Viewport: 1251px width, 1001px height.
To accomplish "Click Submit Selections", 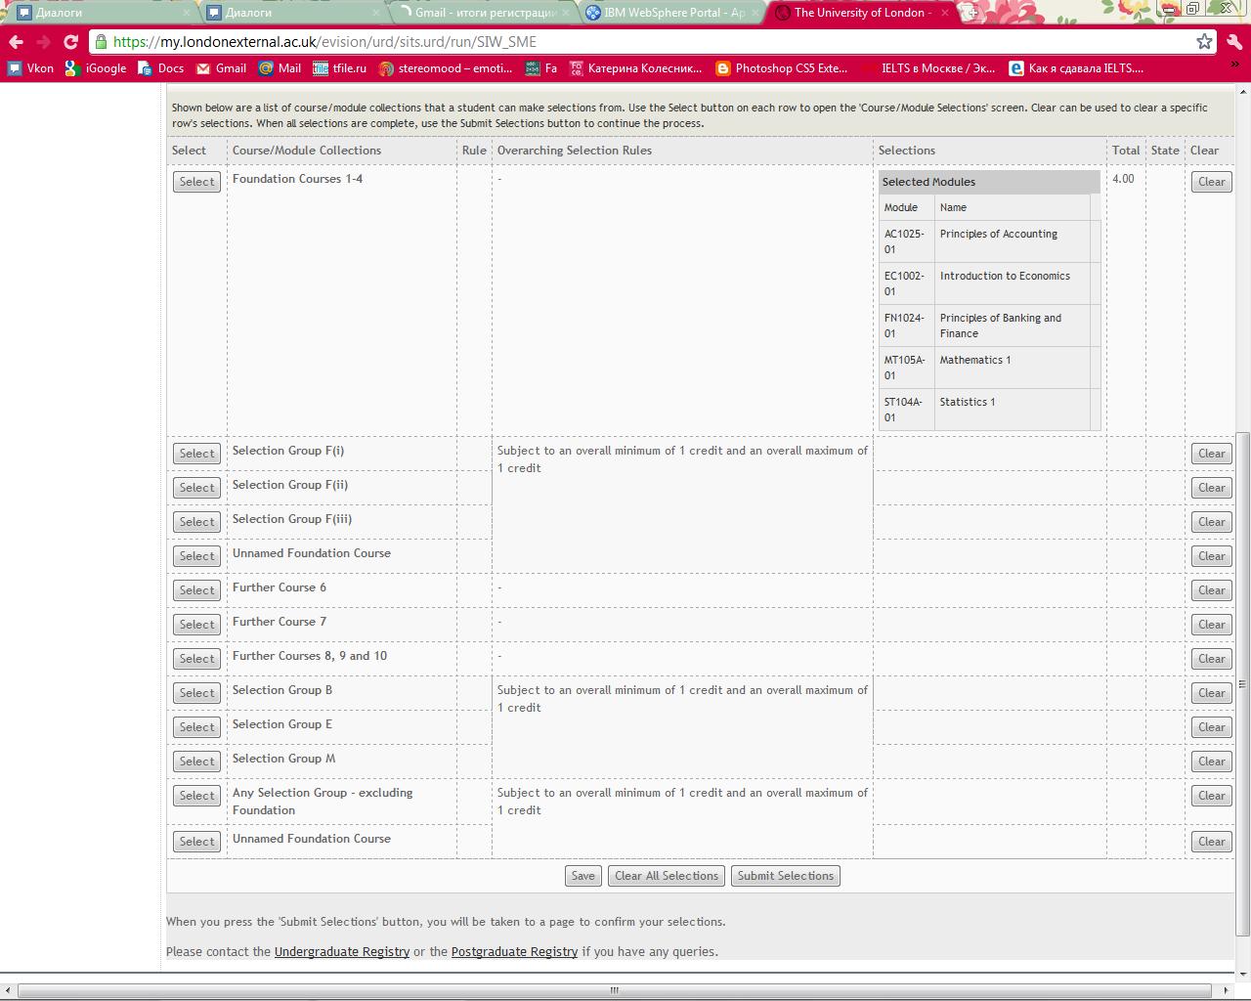I will (x=786, y=876).
